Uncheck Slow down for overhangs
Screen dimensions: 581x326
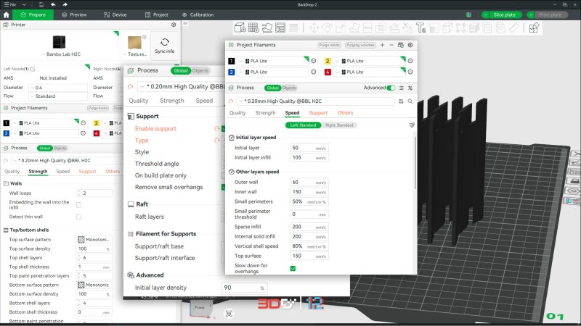293,268
